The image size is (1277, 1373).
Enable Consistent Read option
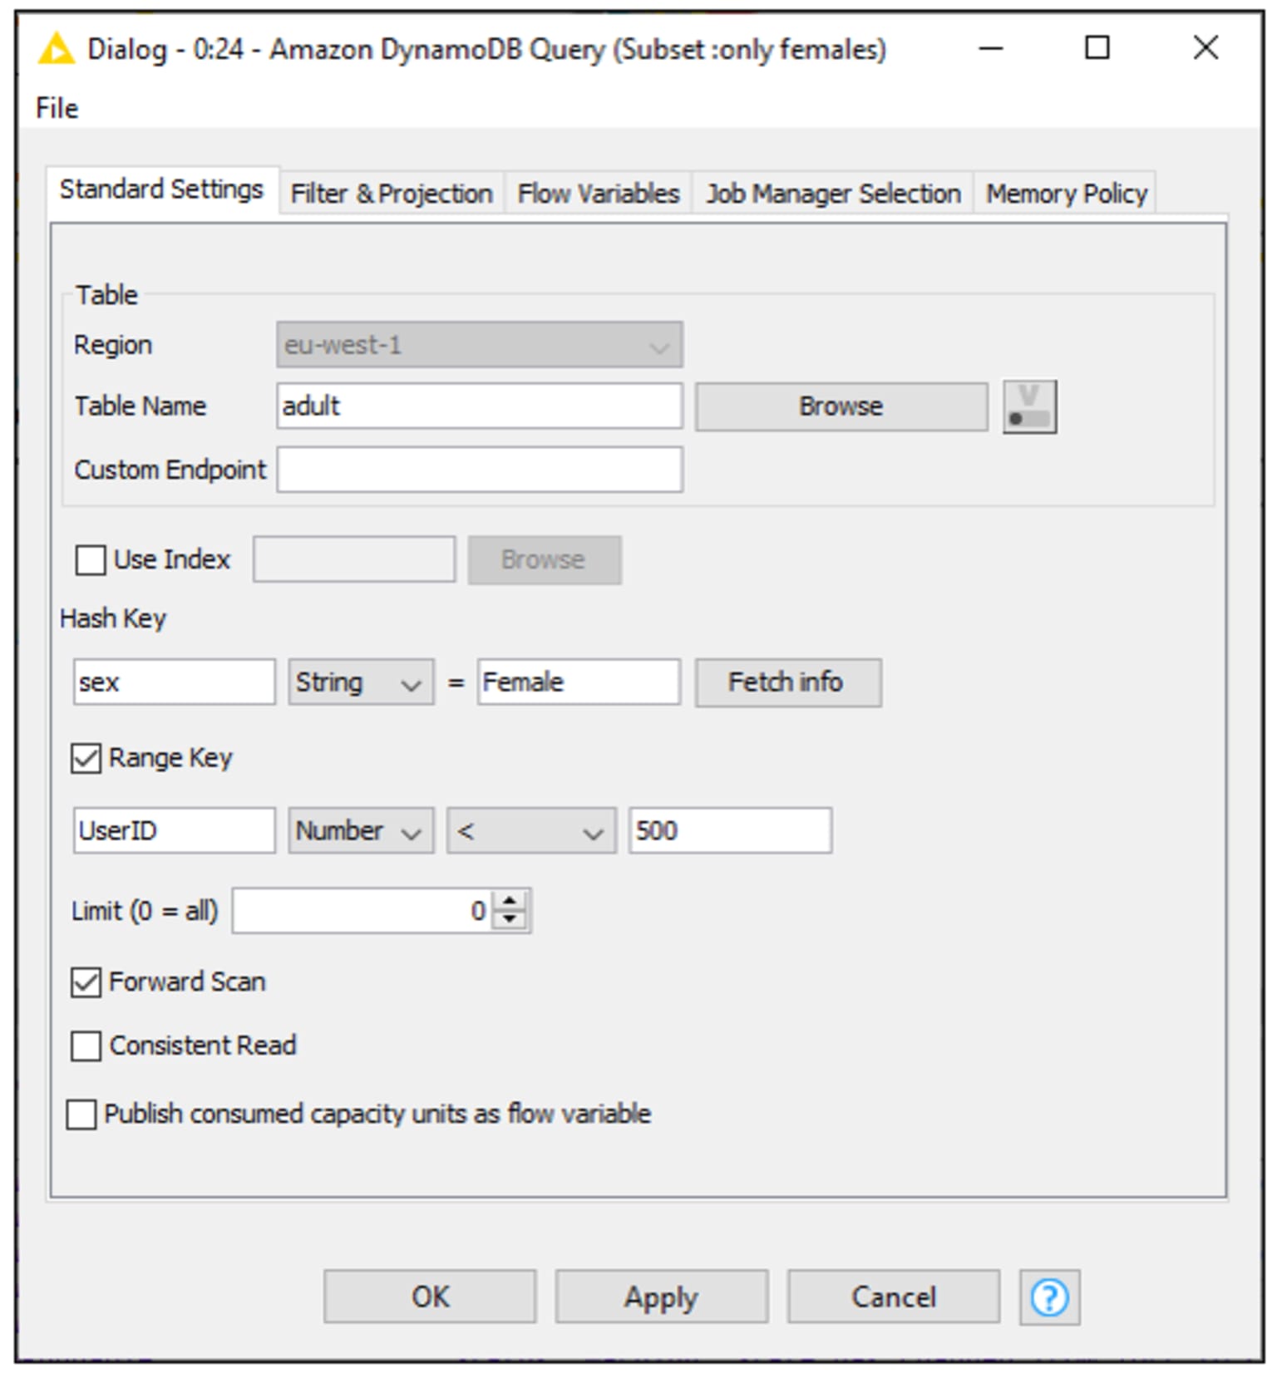[86, 1046]
